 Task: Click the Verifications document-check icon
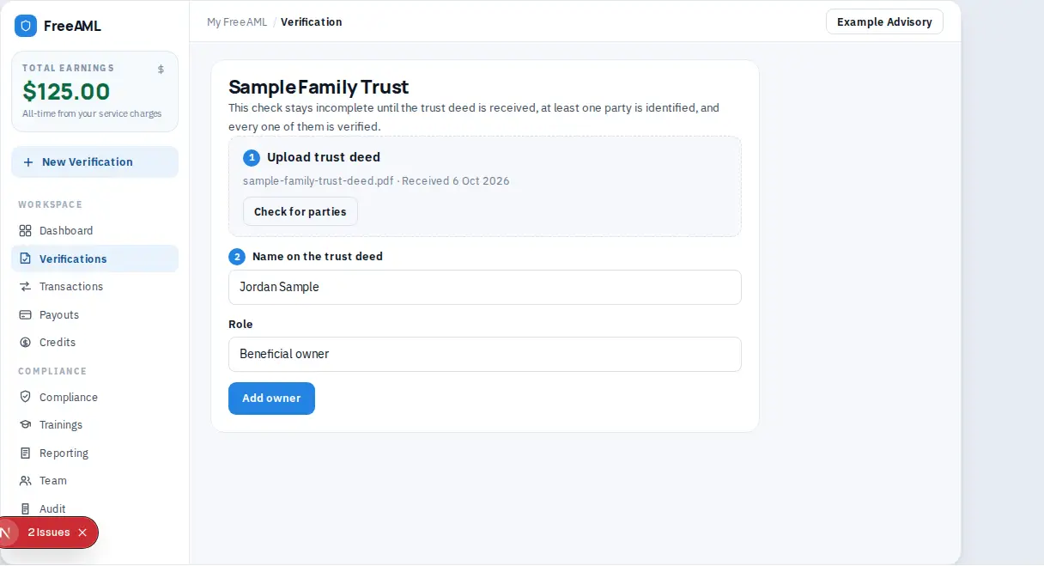point(25,259)
